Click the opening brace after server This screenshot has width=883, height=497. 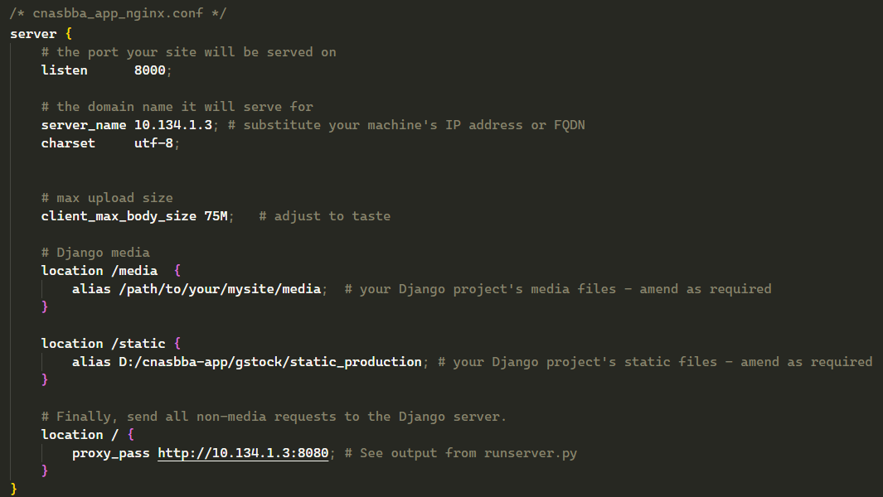(69, 34)
